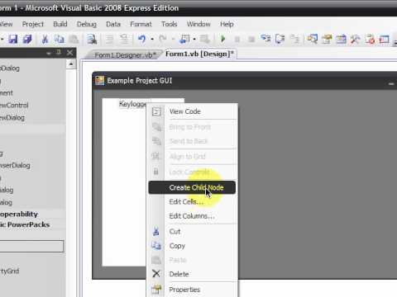The width and height of the screenshot is (397, 297).
Task: Open the Undo history dropdown arrow
Action: pos(152,40)
